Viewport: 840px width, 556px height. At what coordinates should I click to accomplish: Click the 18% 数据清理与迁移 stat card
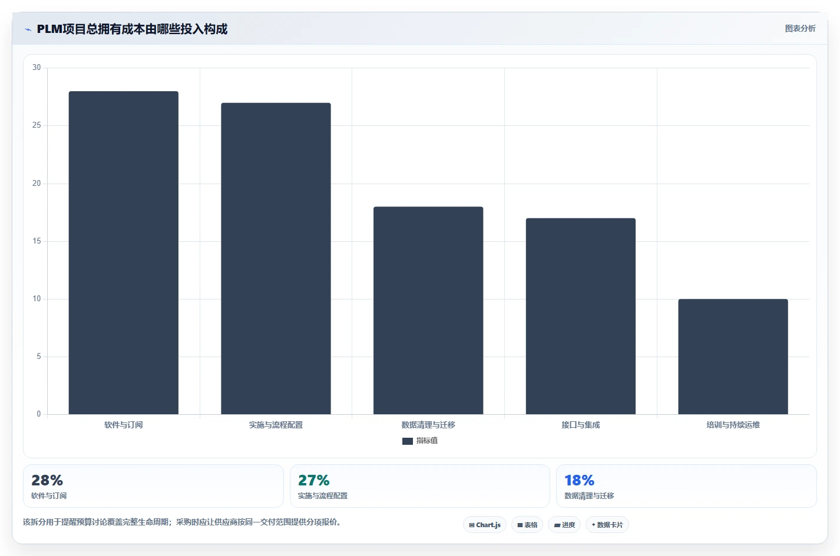coord(686,486)
